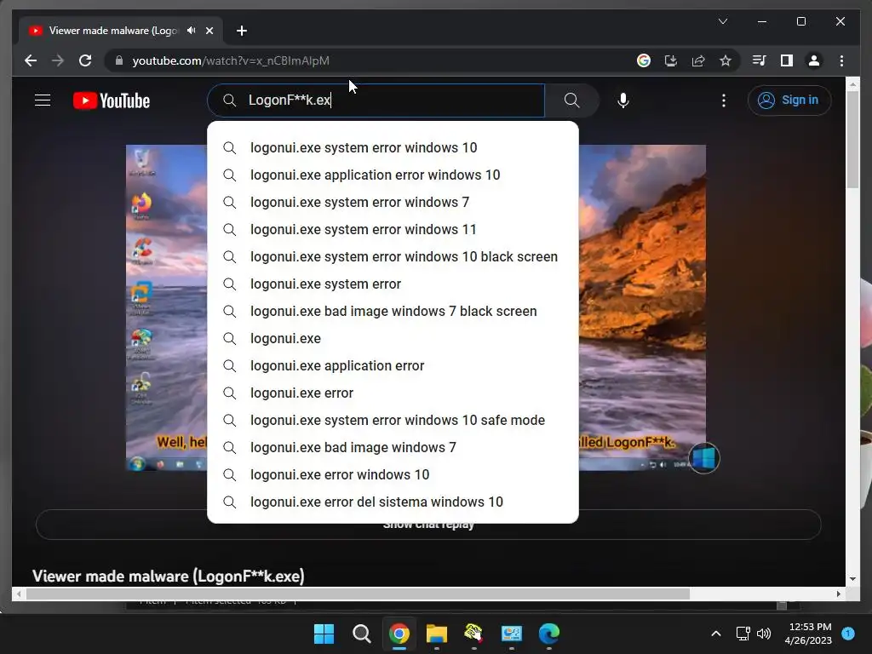Click the scroll down arrow of page
The height and width of the screenshot is (654, 872).
[852, 579]
